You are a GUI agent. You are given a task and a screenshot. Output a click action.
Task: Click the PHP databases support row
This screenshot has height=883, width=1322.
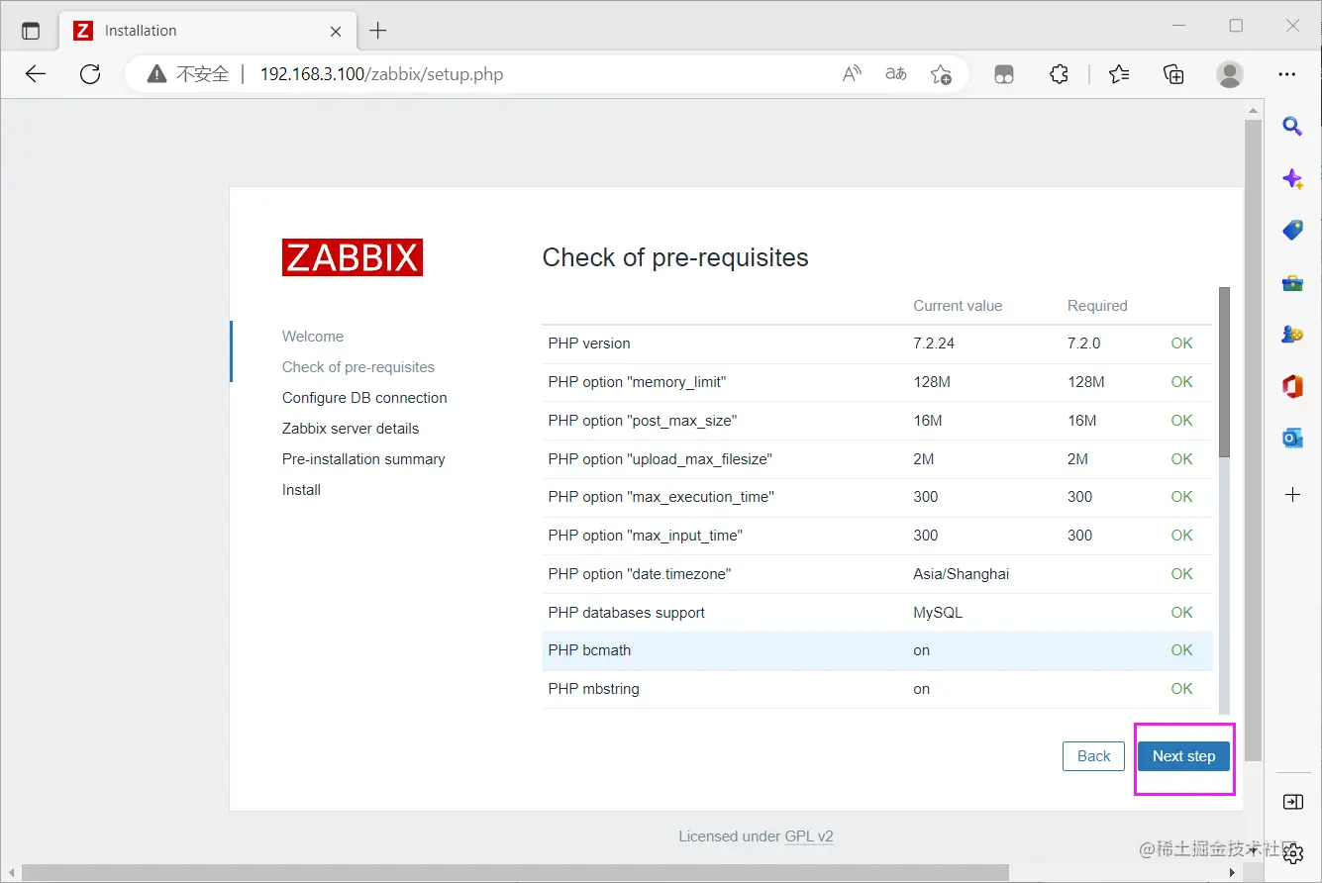[x=876, y=613]
